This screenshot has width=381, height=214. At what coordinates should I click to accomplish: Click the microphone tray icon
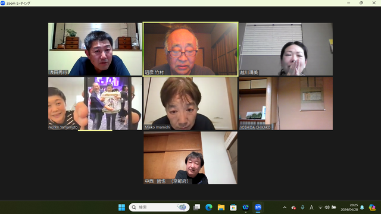click(302, 207)
